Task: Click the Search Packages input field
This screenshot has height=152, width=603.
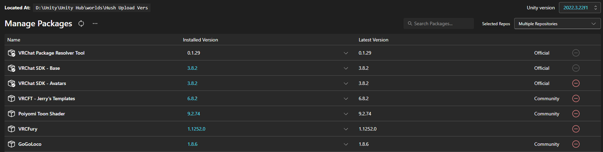Action: coord(439,24)
